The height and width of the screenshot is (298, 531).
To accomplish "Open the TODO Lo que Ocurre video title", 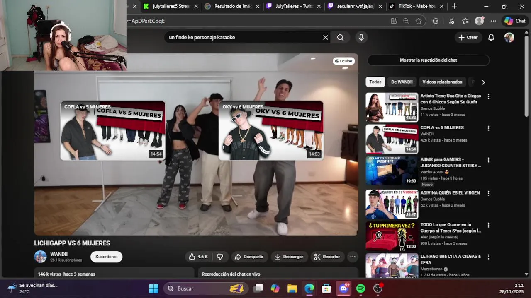I will click(451, 228).
